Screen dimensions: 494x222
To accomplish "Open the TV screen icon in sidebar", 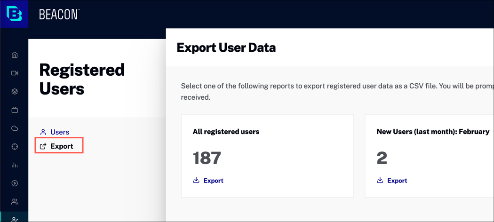I will click(x=15, y=110).
